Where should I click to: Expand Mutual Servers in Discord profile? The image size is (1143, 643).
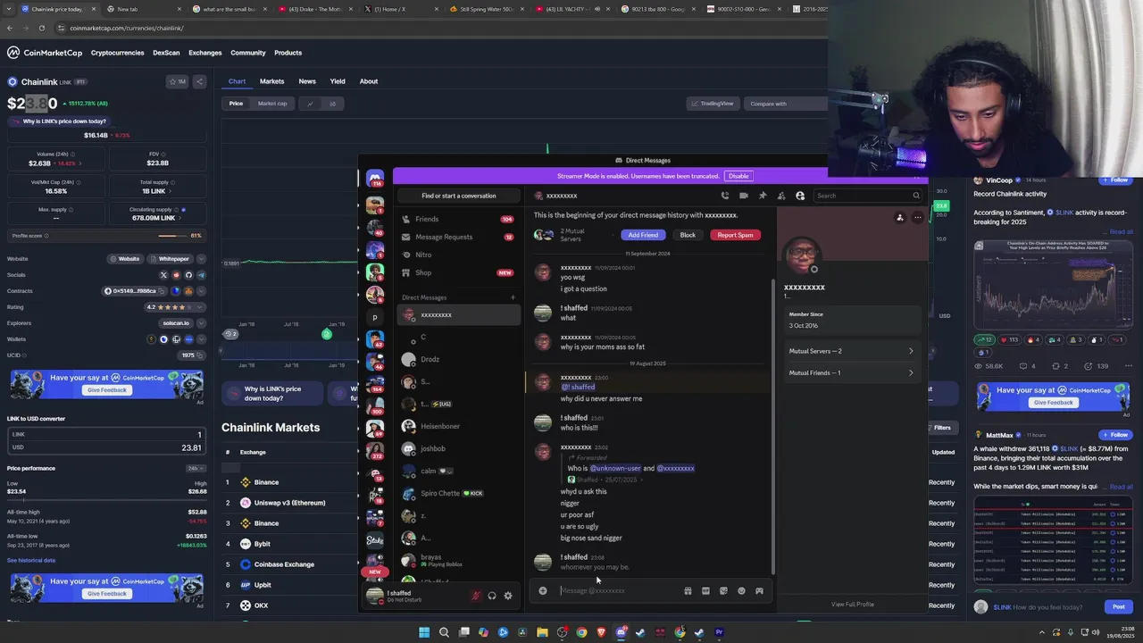click(x=851, y=351)
